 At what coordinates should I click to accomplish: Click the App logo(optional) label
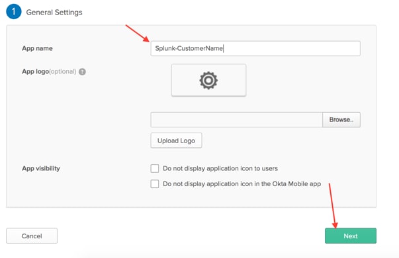[49, 71]
